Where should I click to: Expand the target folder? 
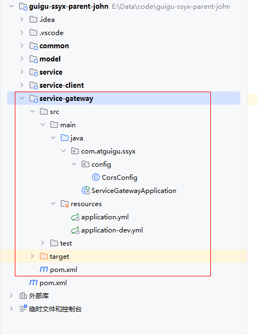(x=32, y=256)
